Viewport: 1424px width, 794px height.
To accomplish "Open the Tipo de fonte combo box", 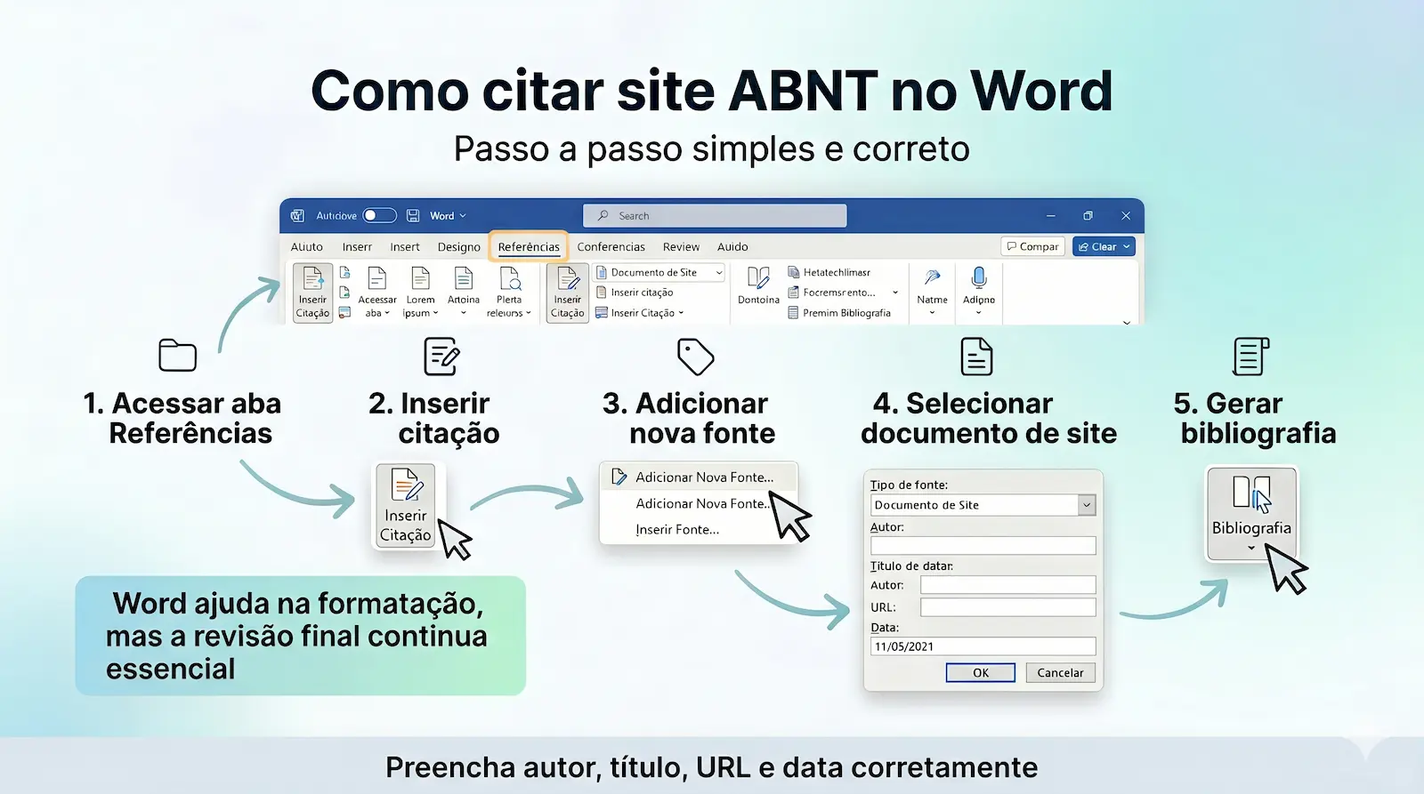I will [983, 505].
